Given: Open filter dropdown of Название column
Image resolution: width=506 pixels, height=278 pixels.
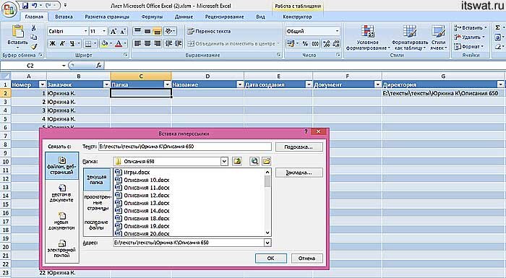Looking at the screenshot, I should [x=240, y=84].
